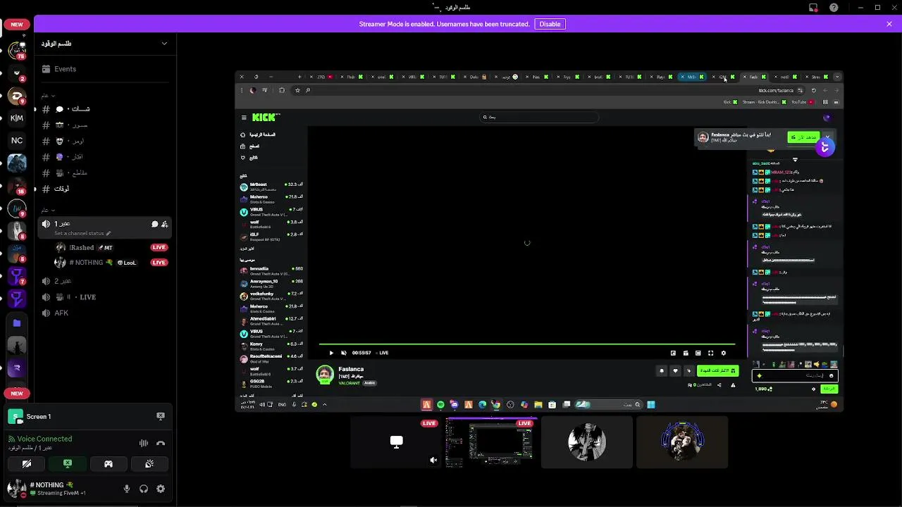Image resolution: width=902 pixels, height=507 pixels.
Task: Open Kick player settings gear
Action: [723, 353]
